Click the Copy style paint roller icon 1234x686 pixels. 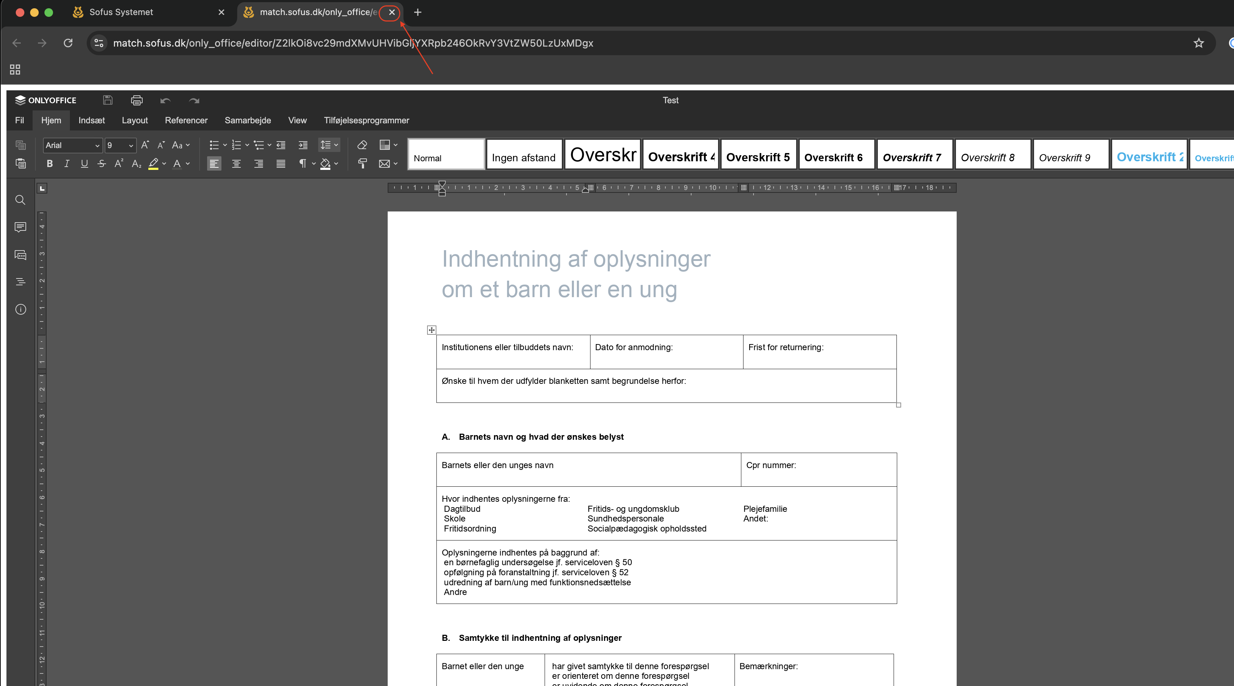click(362, 164)
